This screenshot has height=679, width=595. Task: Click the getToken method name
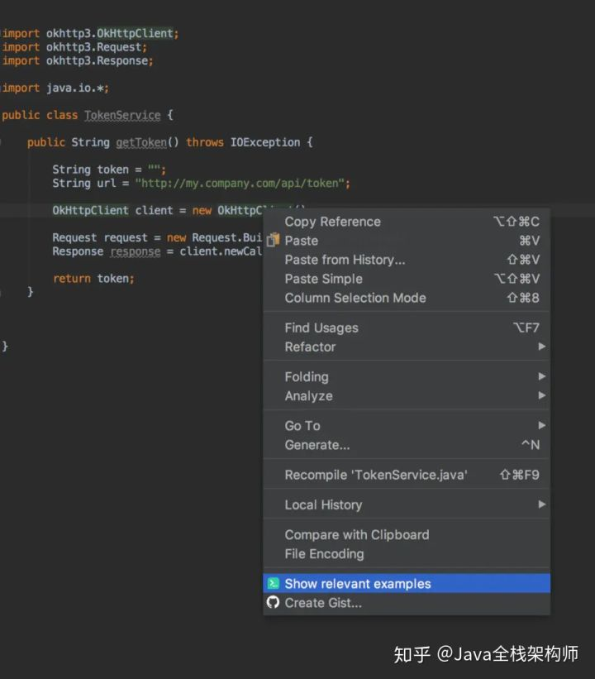point(141,142)
